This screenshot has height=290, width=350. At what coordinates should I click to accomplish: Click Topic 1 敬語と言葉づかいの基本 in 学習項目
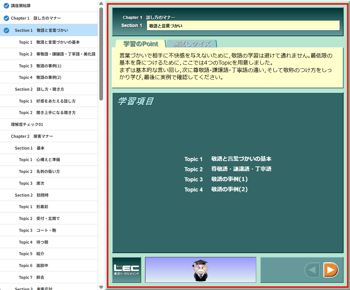(x=228, y=159)
